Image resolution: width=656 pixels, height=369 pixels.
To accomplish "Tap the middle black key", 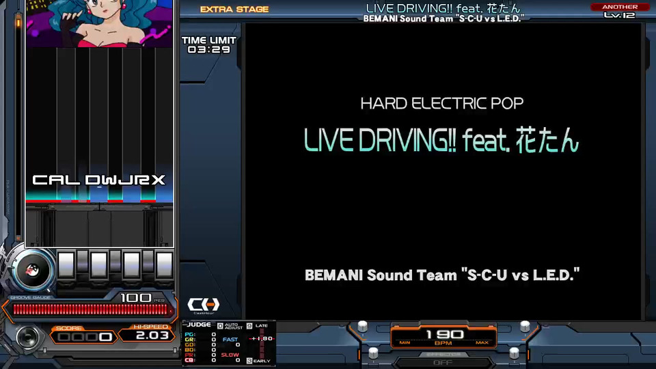I will (115, 261).
